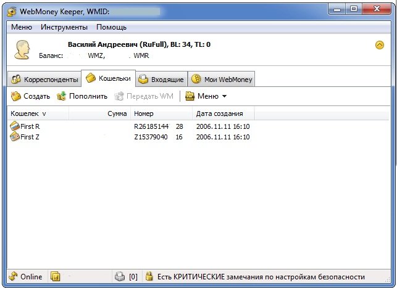Click First Z creation date 2006.11.11
The height and width of the screenshot is (288, 397).
click(223, 137)
